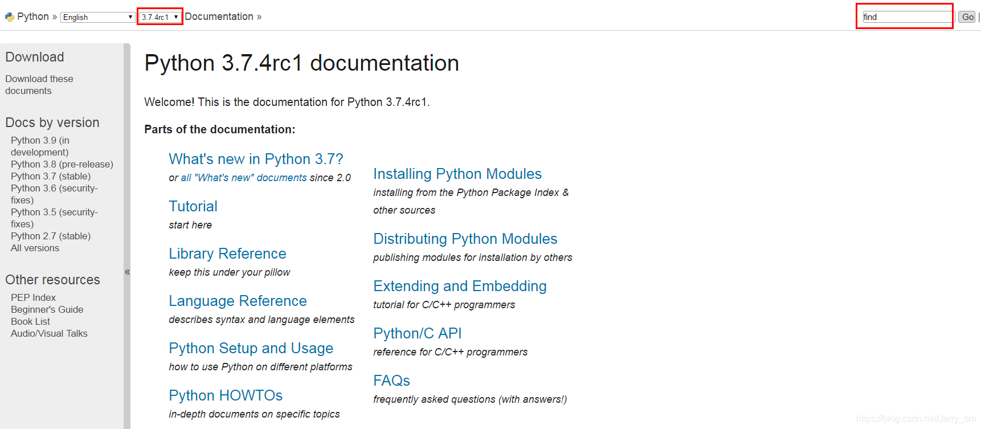981x429 pixels.
Task: Open Python 3.6 (security-fixes) docs
Action: coord(54,194)
